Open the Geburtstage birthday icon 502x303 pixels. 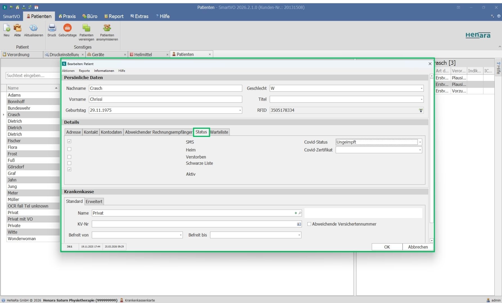point(67,28)
